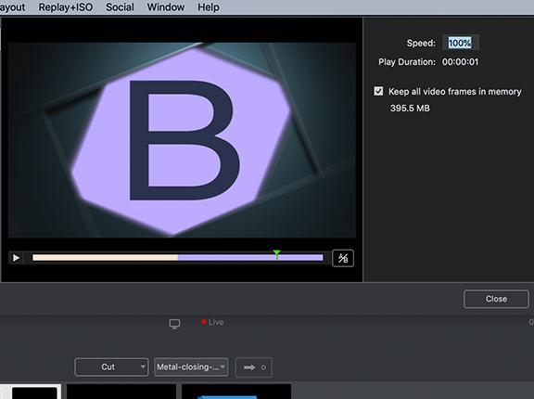Open the Help menu
Image resolution: width=534 pixels, height=399 pixels.
tap(209, 7)
